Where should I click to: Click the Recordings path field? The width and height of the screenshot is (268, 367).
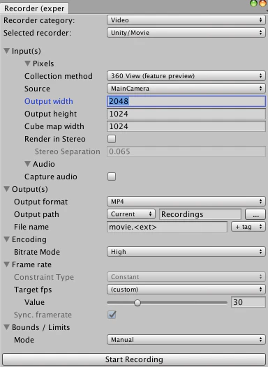(x=200, y=214)
